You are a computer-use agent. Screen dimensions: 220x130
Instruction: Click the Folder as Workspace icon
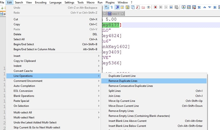click(143, 7)
